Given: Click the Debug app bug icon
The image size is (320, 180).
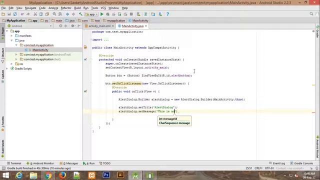Looking at the screenshot, I should [108, 14].
